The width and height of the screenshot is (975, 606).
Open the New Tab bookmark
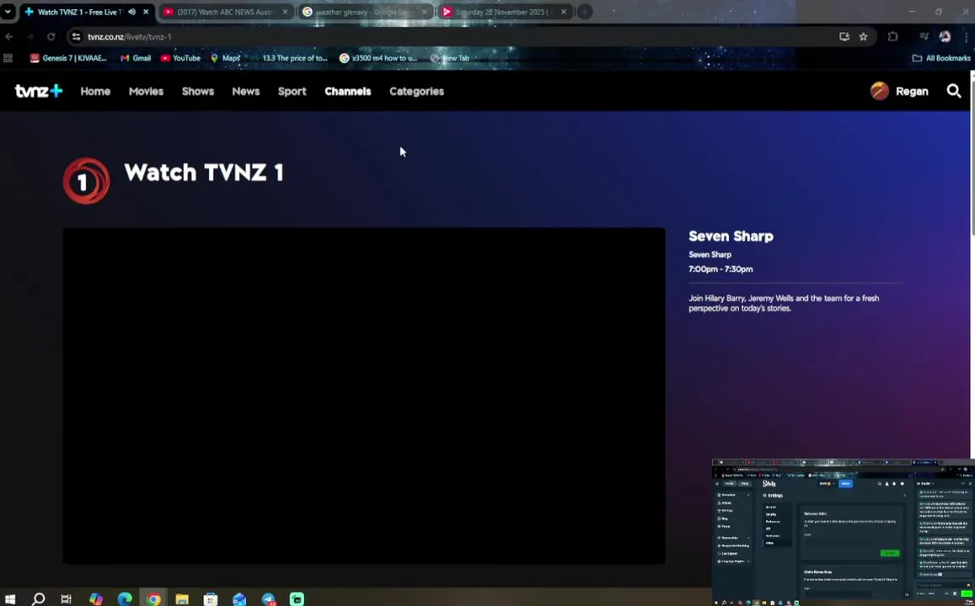[x=449, y=58]
